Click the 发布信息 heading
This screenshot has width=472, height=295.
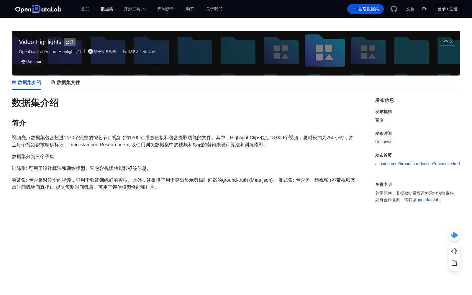[385, 100]
